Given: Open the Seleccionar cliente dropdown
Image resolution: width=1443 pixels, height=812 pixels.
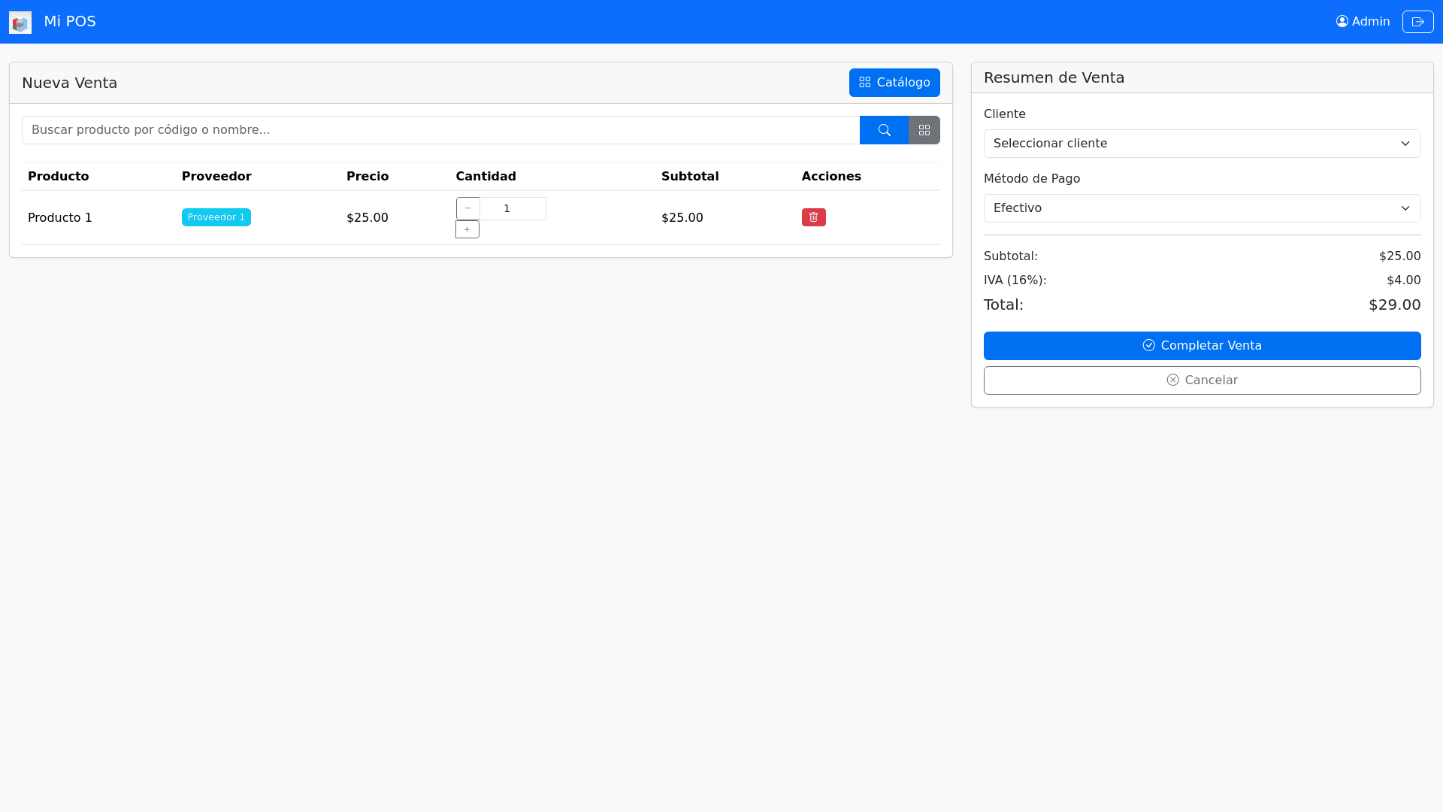Looking at the screenshot, I should pos(1201,144).
